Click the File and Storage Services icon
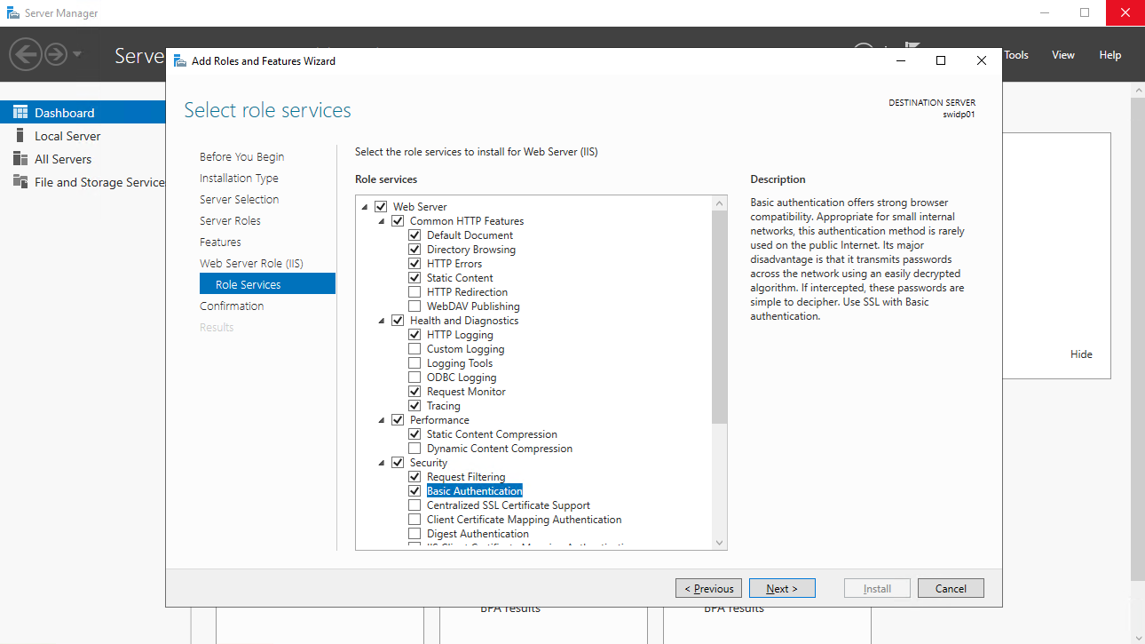This screenshot has height=644, width=1145. (20, 182)
